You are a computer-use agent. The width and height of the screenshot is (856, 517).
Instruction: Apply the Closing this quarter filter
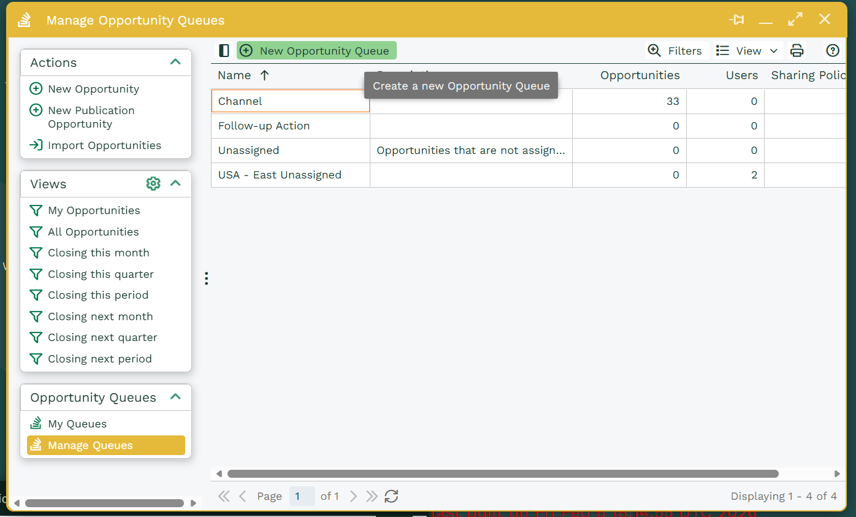coord(101,274)
